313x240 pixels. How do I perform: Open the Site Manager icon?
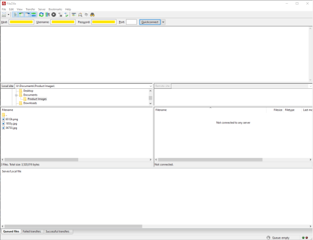tap(4, 15)
